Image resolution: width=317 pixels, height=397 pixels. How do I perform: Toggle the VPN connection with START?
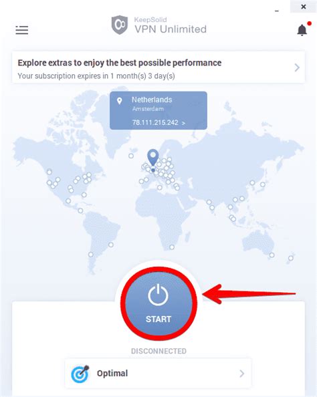point(158,304)
